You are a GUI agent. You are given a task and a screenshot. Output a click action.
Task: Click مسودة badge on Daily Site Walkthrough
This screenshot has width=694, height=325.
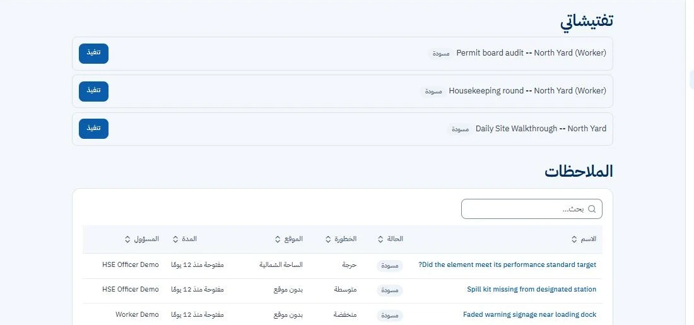(x=461, y=129)
